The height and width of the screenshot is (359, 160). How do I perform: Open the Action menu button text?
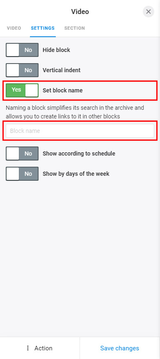coord(43,348)
